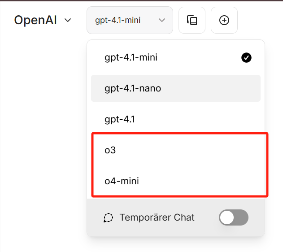Click the plus circle new chat icon
This screenshot has height=252, width=283.
(x=224, y=20)
